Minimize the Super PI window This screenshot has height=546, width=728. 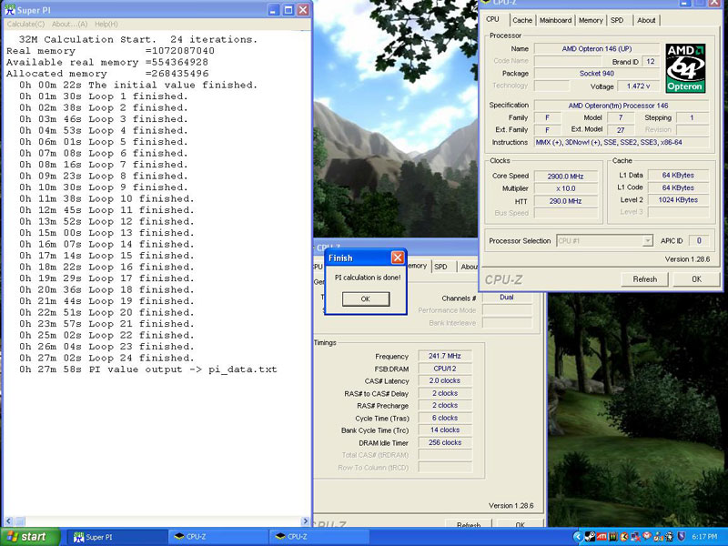(274, 10)
